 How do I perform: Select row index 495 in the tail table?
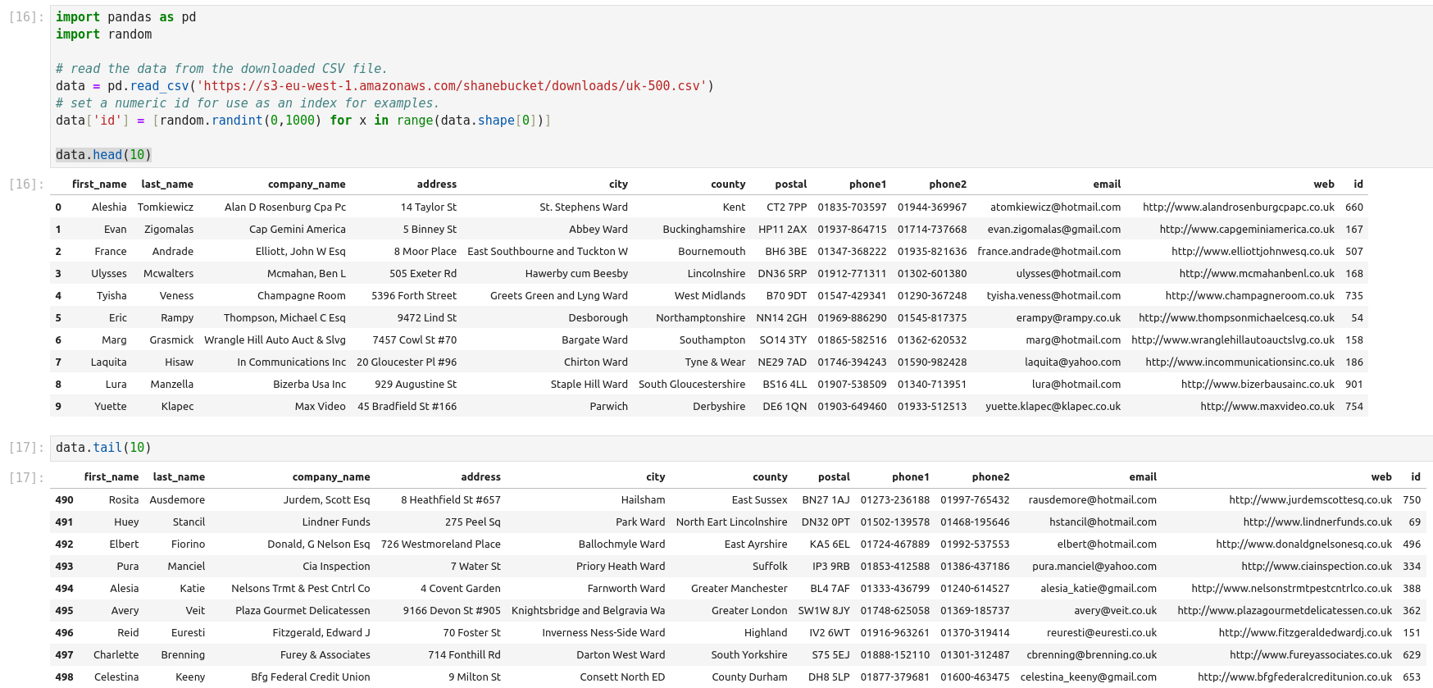tap(64, 611)
